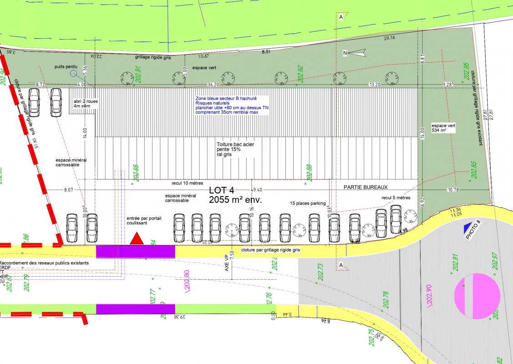Click the lower purple road rectangle
The height and width of the screenshot is (364, 513).
(135, 309)
